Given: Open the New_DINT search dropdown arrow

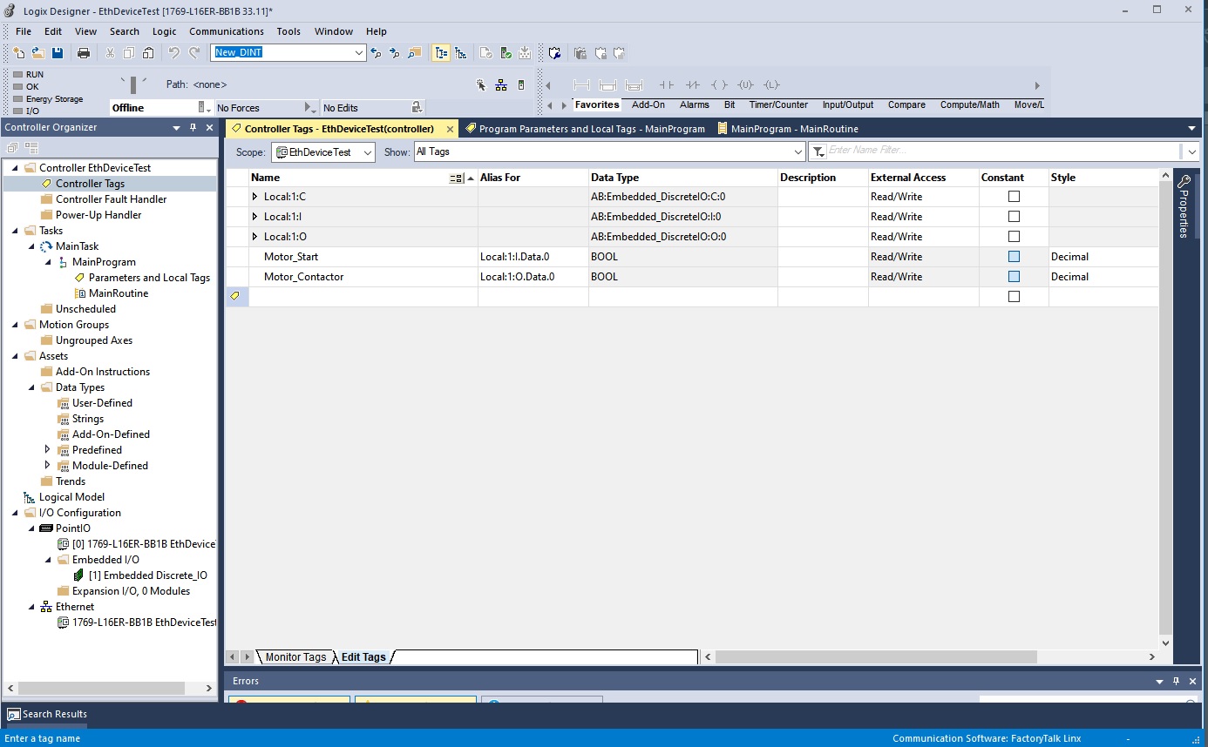Looking at the screenshot, I should 359,53.
